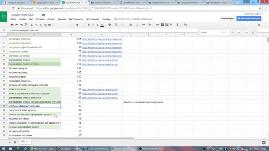
Task: Switch to Mail.Ru Агент taskbar item
Action: [43, 148]
